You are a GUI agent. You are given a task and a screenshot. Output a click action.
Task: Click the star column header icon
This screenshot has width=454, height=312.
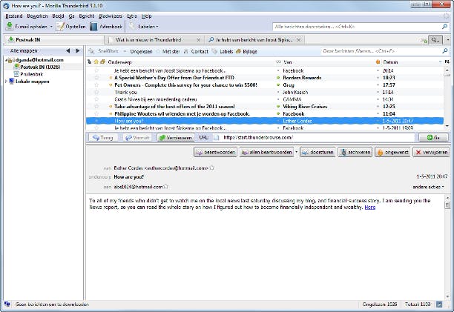click(96, 62)
